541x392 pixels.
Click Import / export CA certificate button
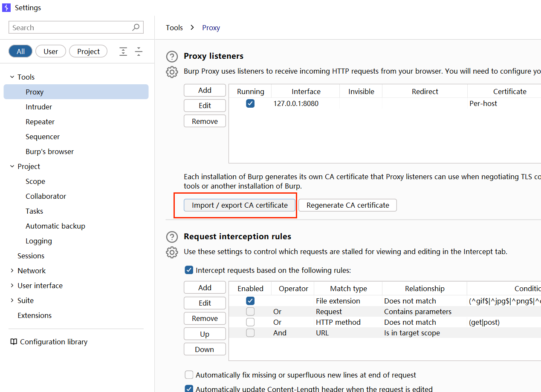coord(240,205)
